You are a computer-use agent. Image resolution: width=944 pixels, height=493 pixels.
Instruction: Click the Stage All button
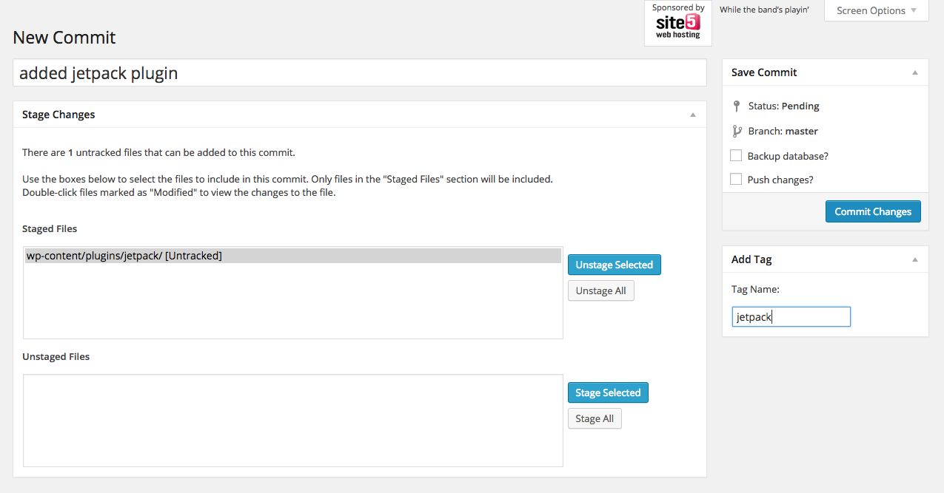point(595,418)
